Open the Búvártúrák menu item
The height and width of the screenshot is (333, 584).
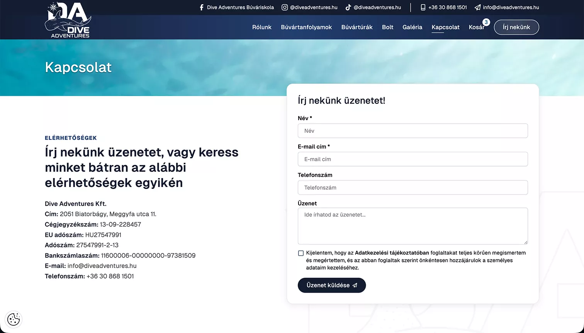click(x=357, y=27)
